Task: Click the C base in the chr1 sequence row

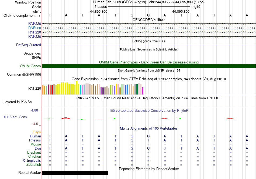Action: point(148,15)
